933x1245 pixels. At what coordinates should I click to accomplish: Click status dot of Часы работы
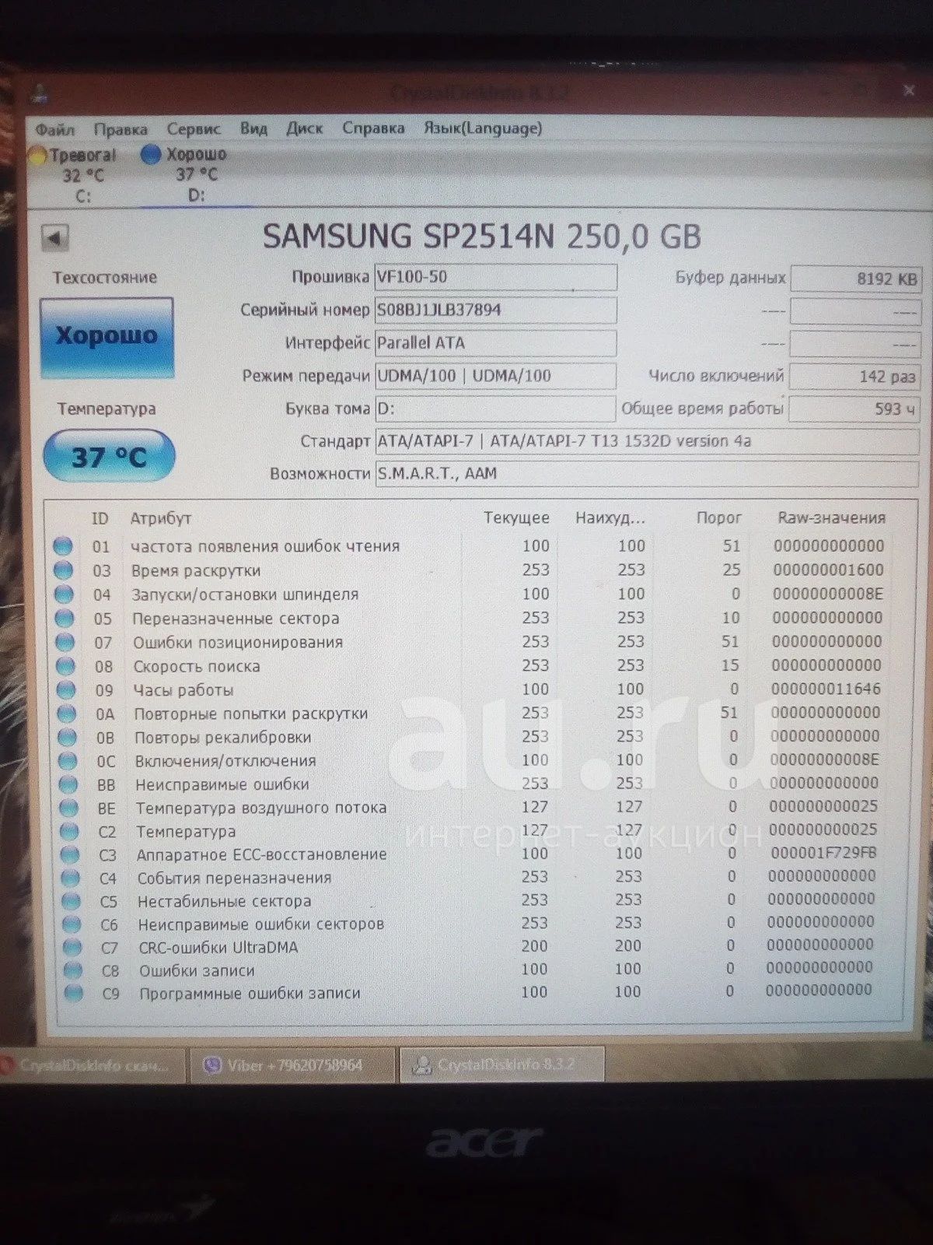[66, 690]
